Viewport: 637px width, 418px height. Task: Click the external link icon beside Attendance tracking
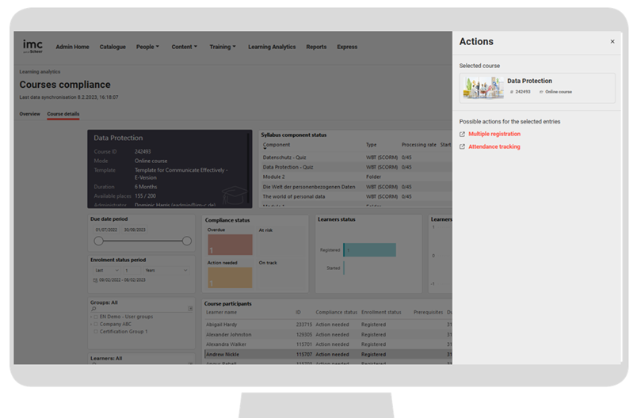pos(463,147)
